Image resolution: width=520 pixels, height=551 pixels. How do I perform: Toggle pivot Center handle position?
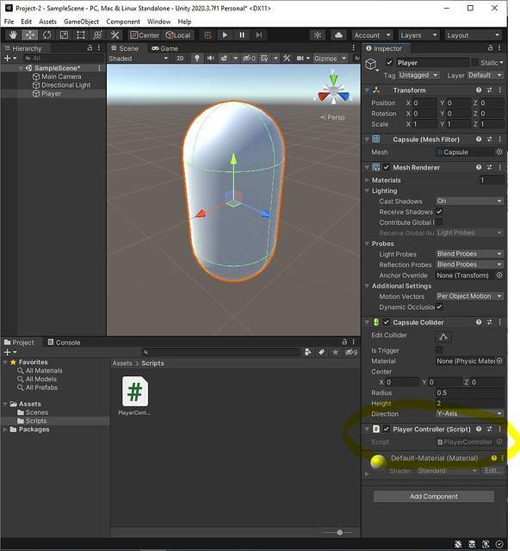[x=145, y=35]
